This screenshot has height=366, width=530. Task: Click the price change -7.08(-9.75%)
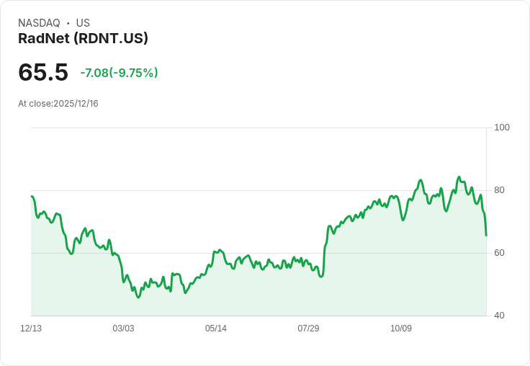tap(119, 73)
